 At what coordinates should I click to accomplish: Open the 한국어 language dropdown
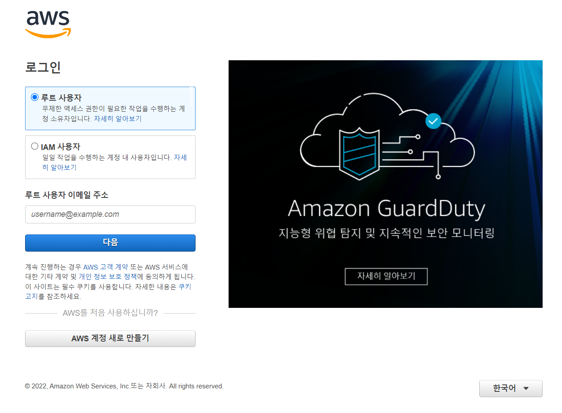pyautogui.click(x=510, y=389)
